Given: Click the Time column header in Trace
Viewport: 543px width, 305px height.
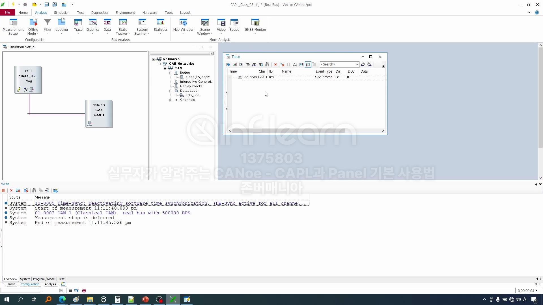Looking at the screenshot, I should click(233, 71).
